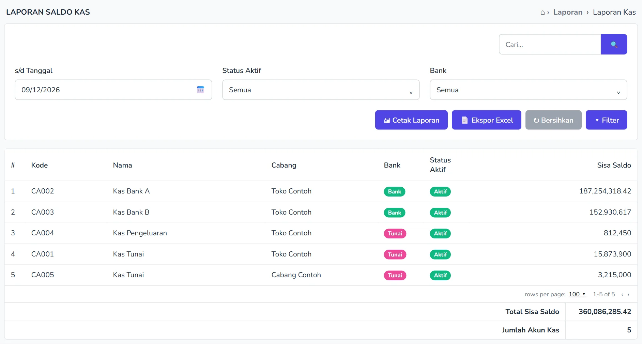Select Kas Bank B name cell
642x344 pixels.
pos(131,212)
